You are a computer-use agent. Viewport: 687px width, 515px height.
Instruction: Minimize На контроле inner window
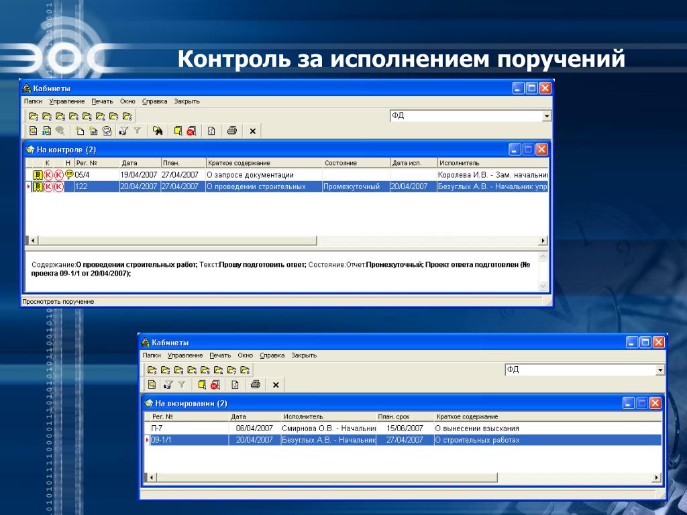515,150
